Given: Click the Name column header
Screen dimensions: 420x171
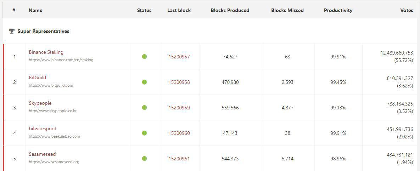Looking at the screenshot, I should point(35,10).
